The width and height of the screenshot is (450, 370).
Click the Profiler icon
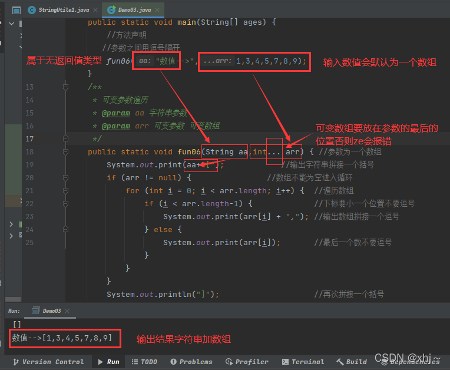pos(229,362)
